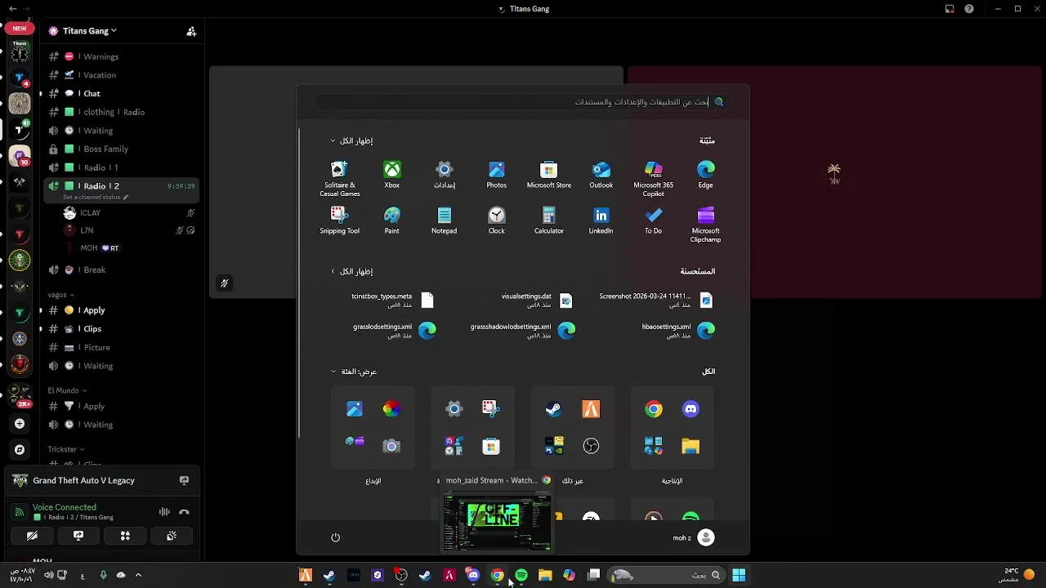Open visualsettings.dat recommended file

point(537,301)
